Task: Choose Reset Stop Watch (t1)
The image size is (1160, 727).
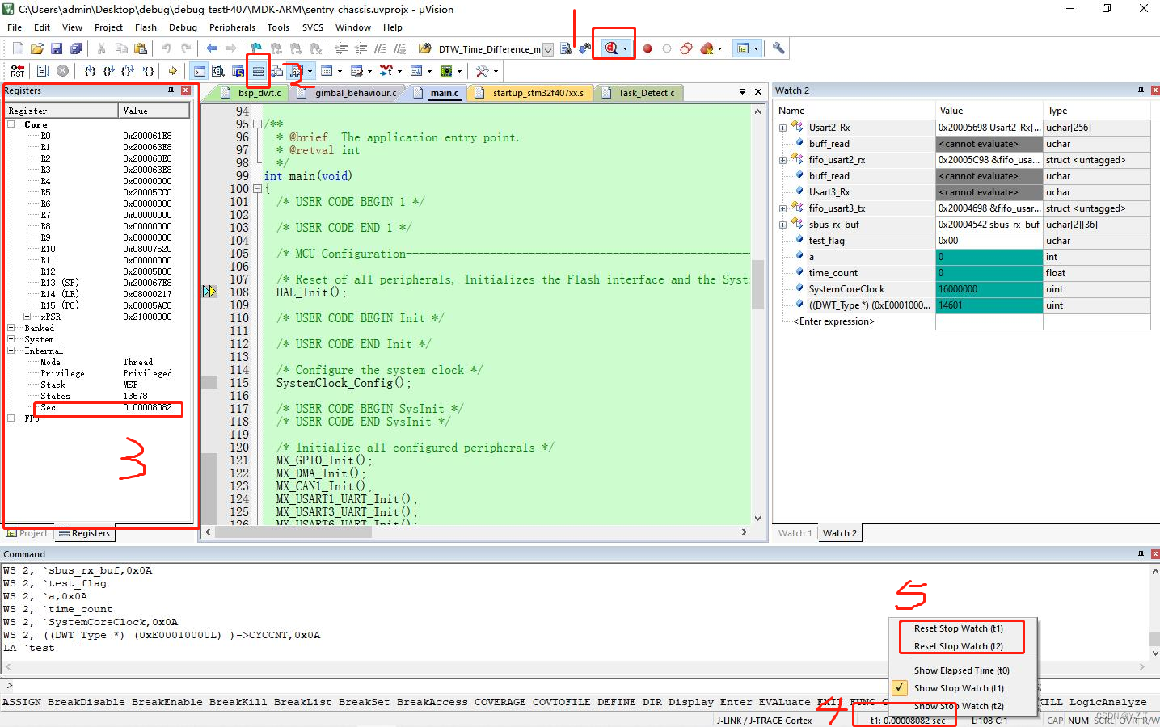Action: [959, 628]
